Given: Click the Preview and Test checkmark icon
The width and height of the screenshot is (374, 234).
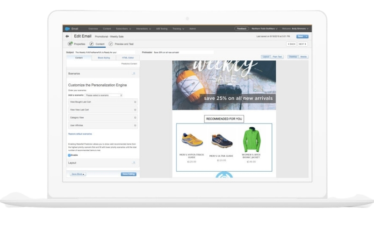Looking at the screenshot, I should pos(111,44).
